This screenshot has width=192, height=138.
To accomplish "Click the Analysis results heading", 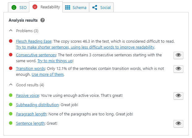I will pyautogui.click(x=23, y=20).
